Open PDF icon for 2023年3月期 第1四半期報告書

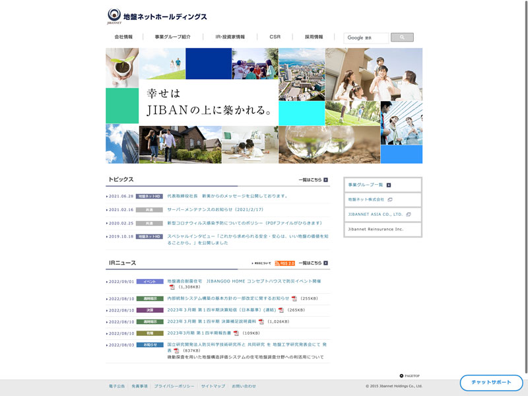click(236, 333)
